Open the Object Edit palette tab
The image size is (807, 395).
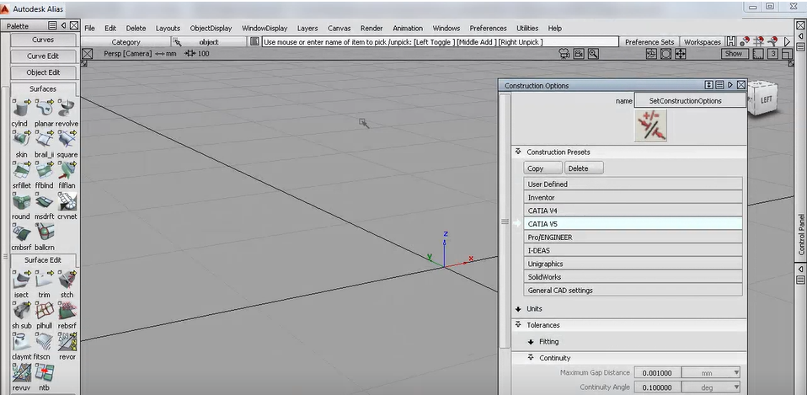coord(43,72)
